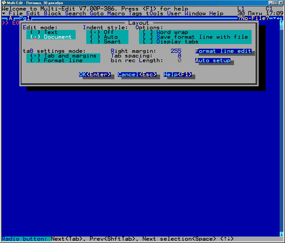This screenshot has height=243, width=285.
Task: Click the Options group label
Action: 149,28
